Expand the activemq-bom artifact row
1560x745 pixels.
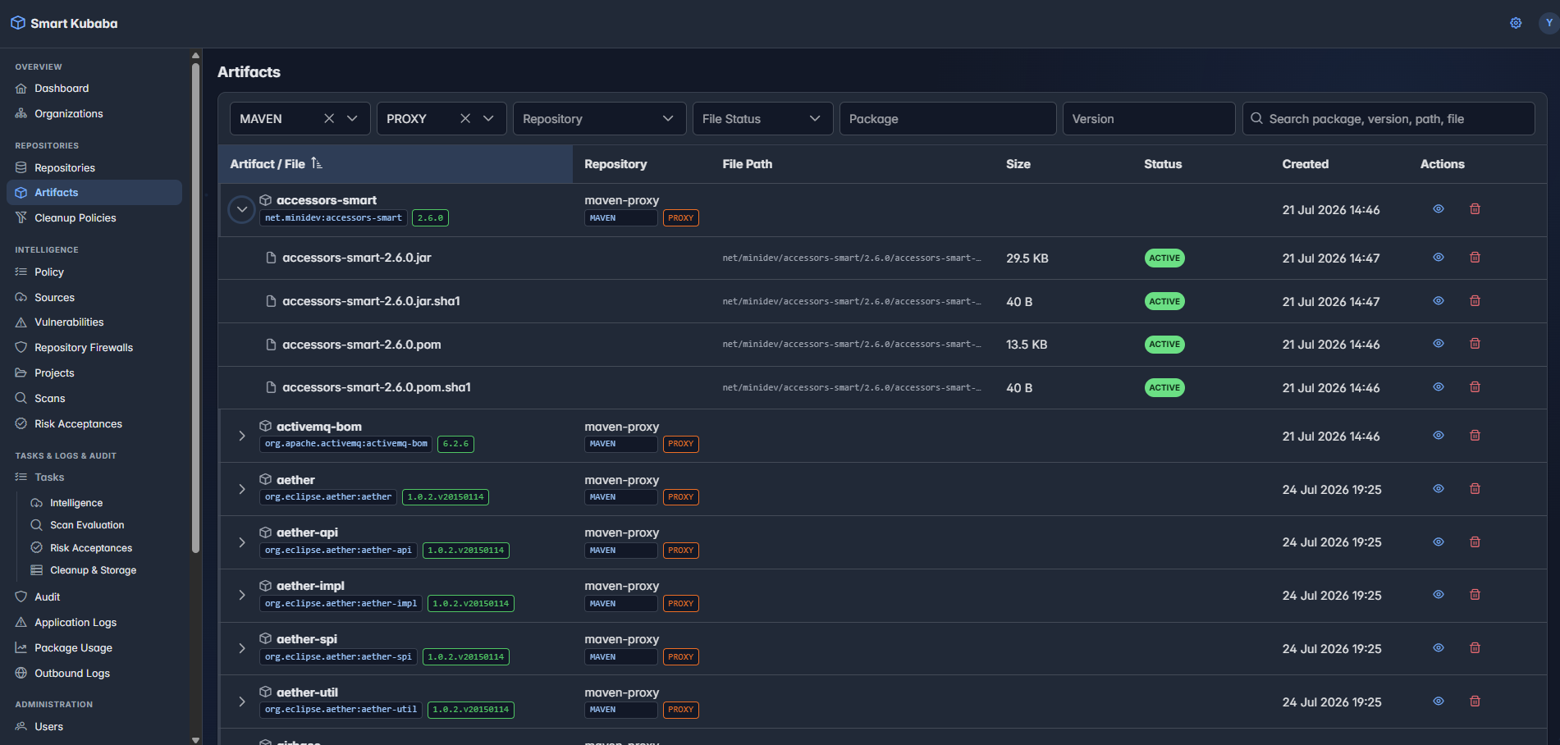pyautogui.click(x=242, y=436)
